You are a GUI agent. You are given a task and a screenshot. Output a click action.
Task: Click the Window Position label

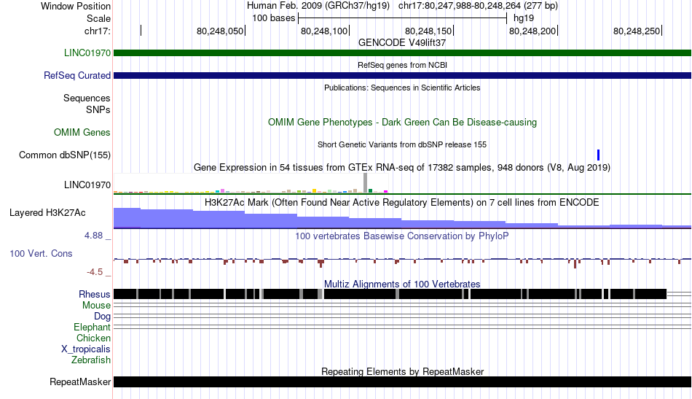tap(76, 6)
